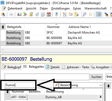The image size is (112, 101).
Task: Click the notepad icon left of Datenbank
Action: [x=4, y=8]
